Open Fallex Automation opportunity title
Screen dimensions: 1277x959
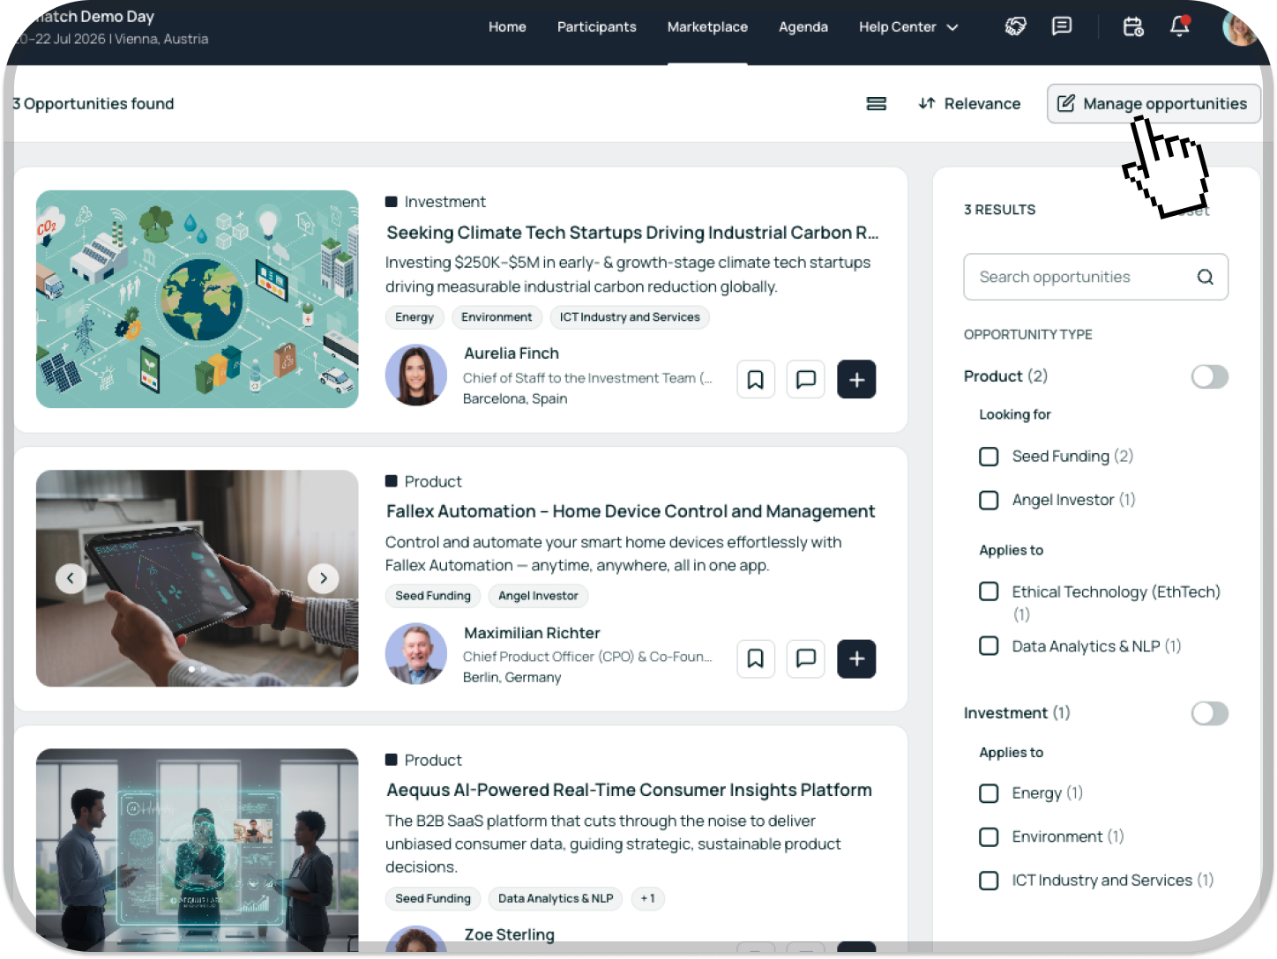(631, 511)
